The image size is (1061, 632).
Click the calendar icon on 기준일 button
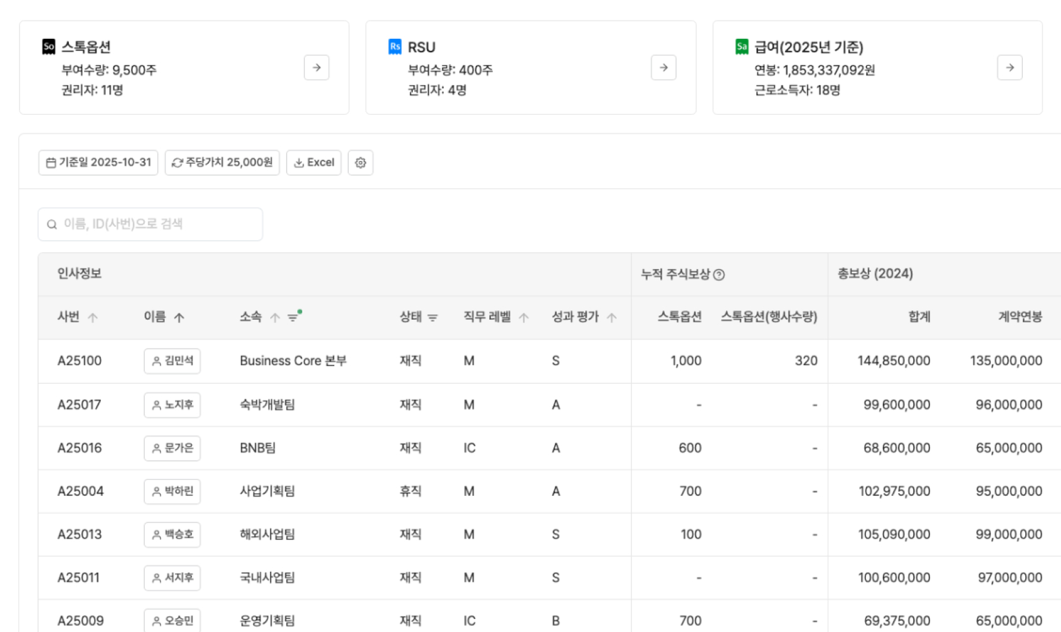click(53, 162)
